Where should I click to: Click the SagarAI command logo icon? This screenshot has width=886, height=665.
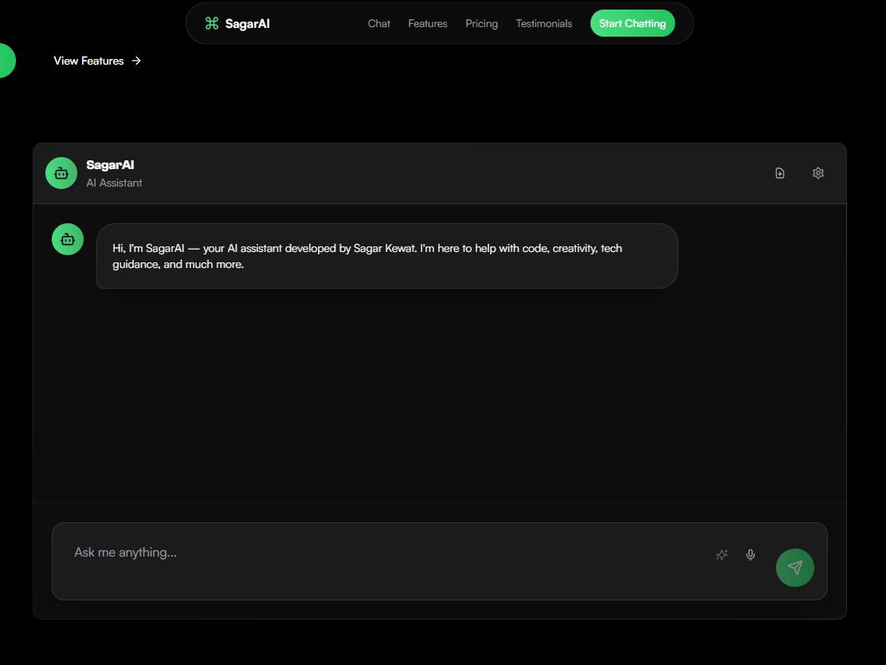click(x=211, y=23)
